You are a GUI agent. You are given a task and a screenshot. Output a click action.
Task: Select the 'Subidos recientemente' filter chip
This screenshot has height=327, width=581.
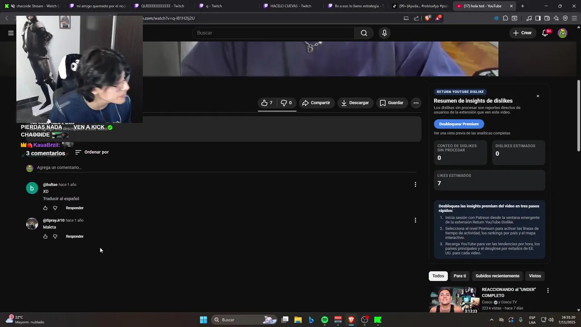(497, 276)
